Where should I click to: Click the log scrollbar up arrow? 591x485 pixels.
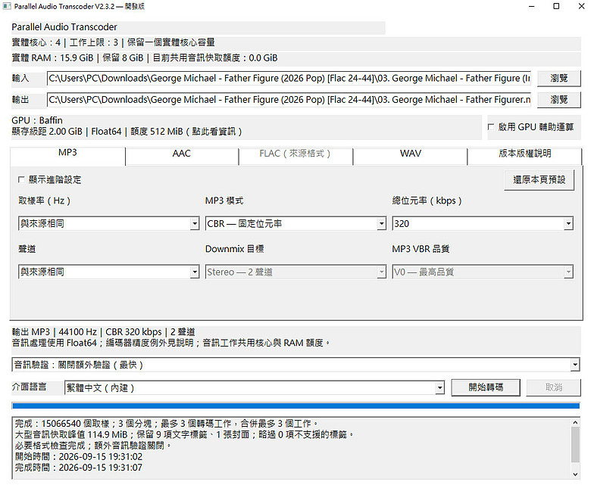click(x=575, y=422)
